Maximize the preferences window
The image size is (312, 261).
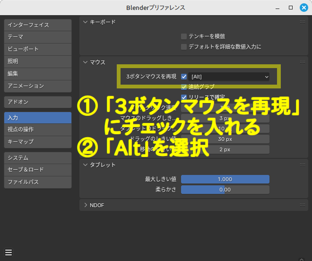pyautogui.click(x=291, y=8)
